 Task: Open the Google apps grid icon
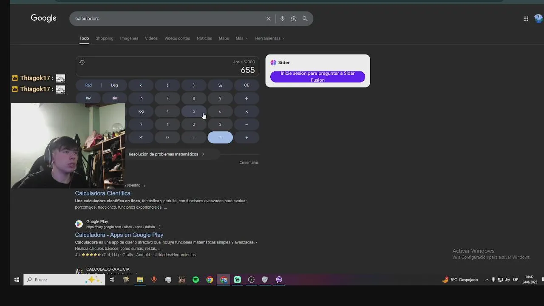[x=526, y=19]
